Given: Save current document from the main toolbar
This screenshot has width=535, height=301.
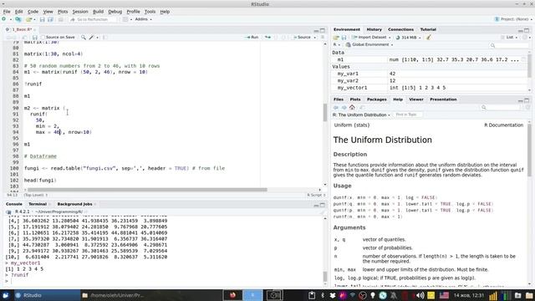Looking at the screenshot, I should (43, 19).
